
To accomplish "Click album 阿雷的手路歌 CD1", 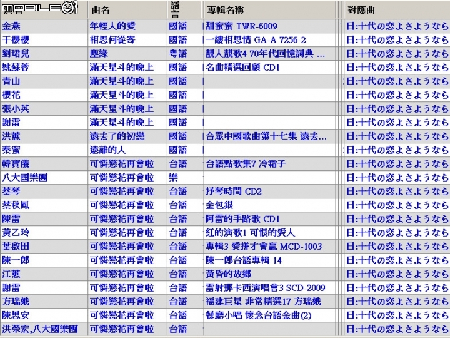I will tap(242, 219).
